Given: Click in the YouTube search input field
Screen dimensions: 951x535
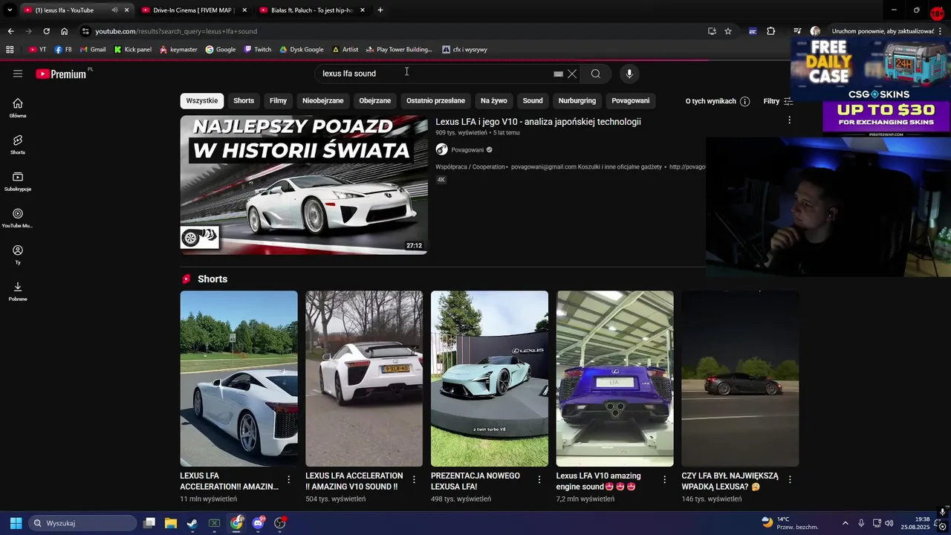Looking at the screenshot, I should (435, 74).
